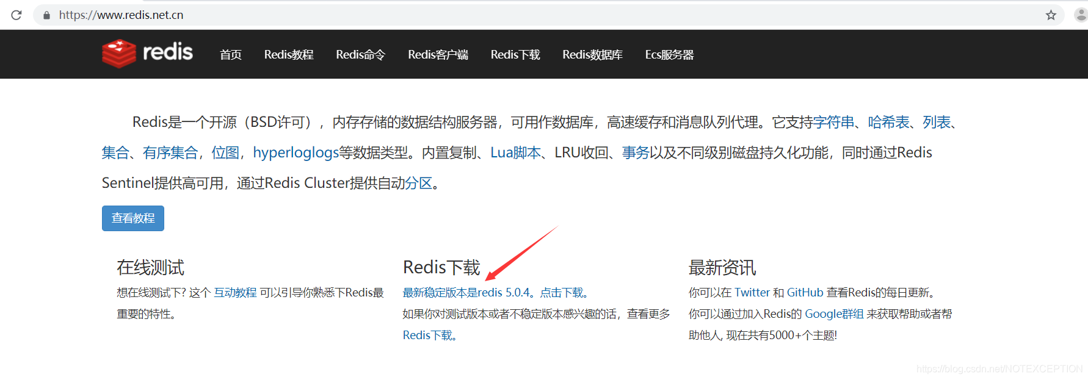
Task: Open the Google群组 link
Action: click(x=834, y=314)
